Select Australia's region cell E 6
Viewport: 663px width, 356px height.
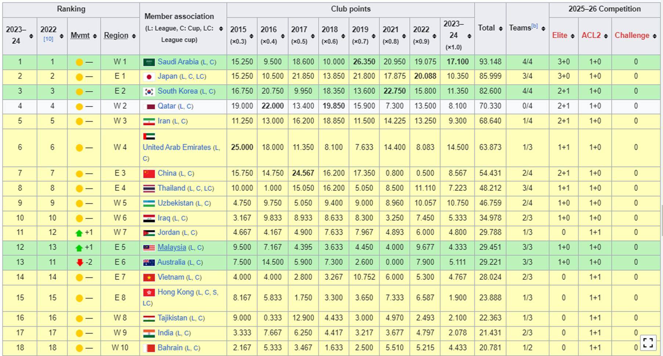coord(120,262)
